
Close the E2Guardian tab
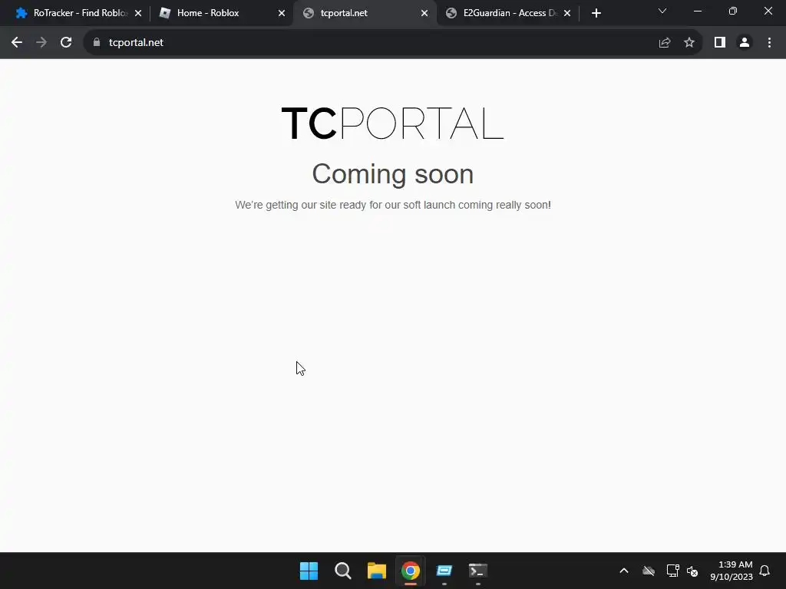tap(567, 14)
